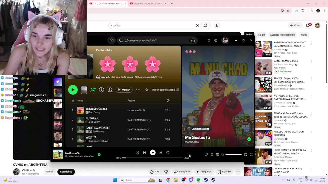The width and height of the screenshot is (328, 184).
Task: Open new browser tab
Action: coord(172,4)
